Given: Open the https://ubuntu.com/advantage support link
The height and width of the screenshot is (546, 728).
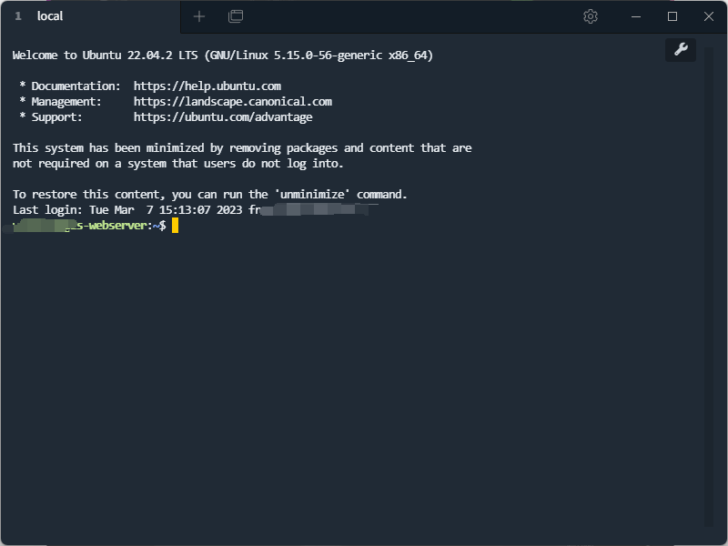Looking at the screenshot, I should click(x=223, y=117).
